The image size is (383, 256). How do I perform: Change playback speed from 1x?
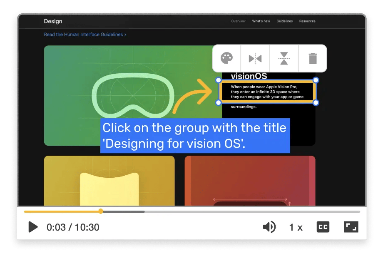click(x=295, y=227)
